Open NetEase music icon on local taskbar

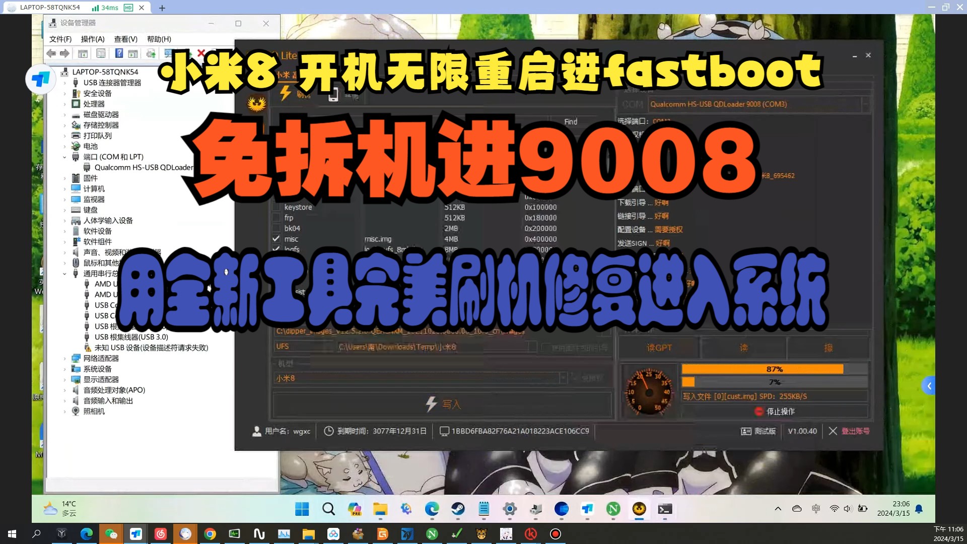(x=161, y=534)
